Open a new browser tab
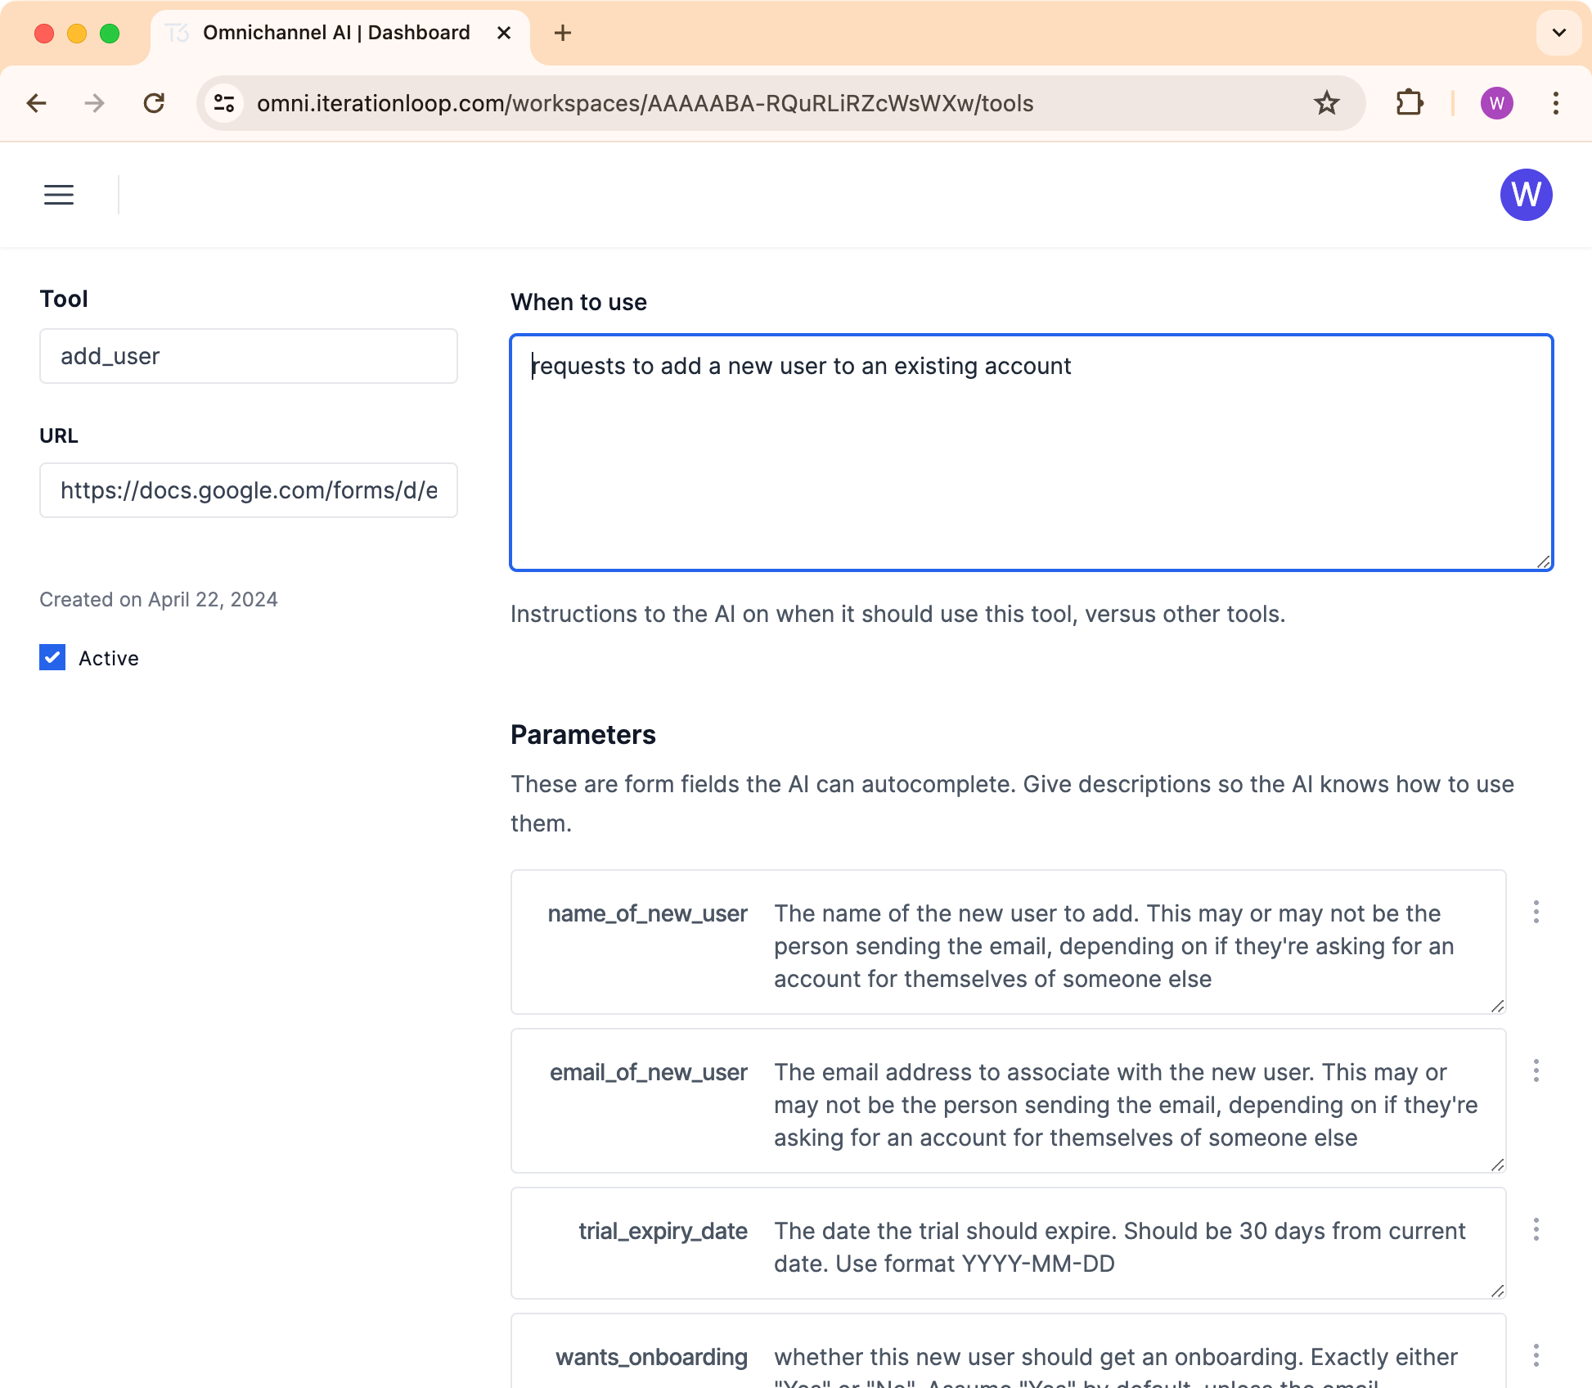The width and height of the screenshot is (1592, 1388). 563,33
